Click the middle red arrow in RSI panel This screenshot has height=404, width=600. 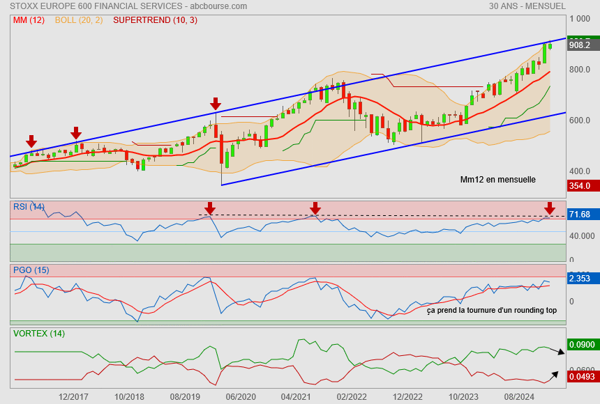point(315,208)
